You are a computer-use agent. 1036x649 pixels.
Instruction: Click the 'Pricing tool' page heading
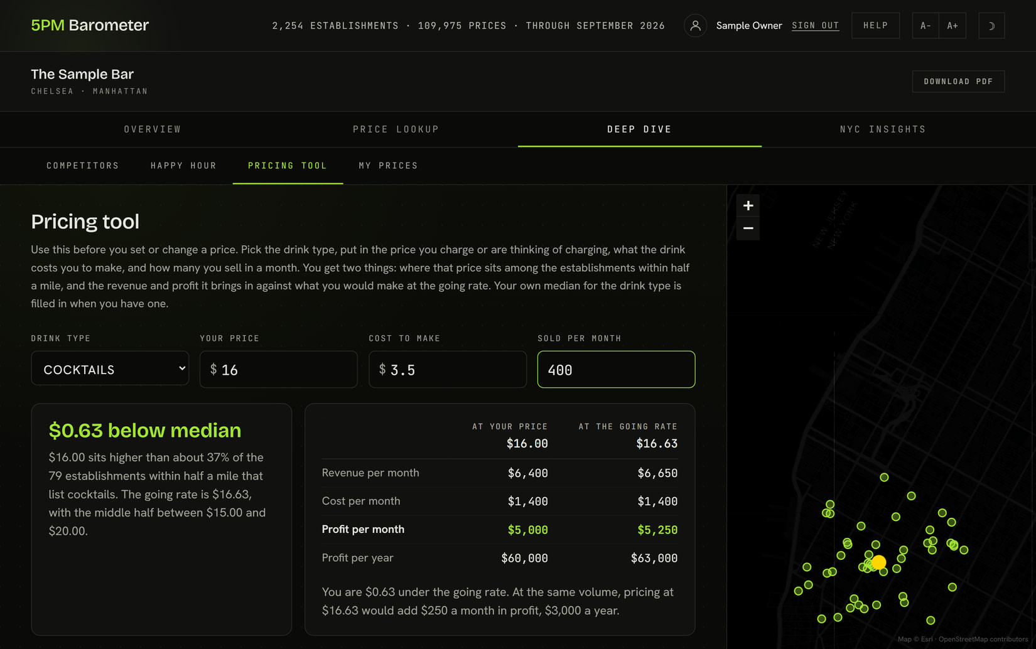[85, 222]
